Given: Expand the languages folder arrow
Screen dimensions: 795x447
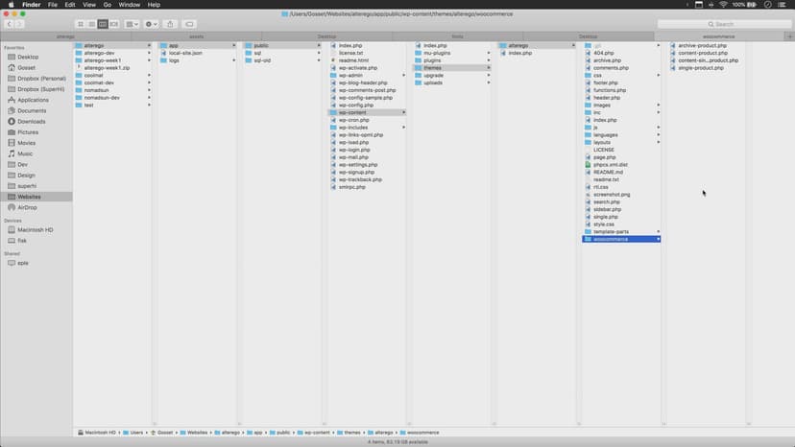Looking at the screenshot, I should 659,134.
